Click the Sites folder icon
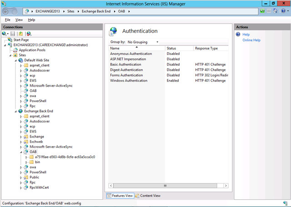The height and width of the screenshot is (207, 291). pos(15,55)
